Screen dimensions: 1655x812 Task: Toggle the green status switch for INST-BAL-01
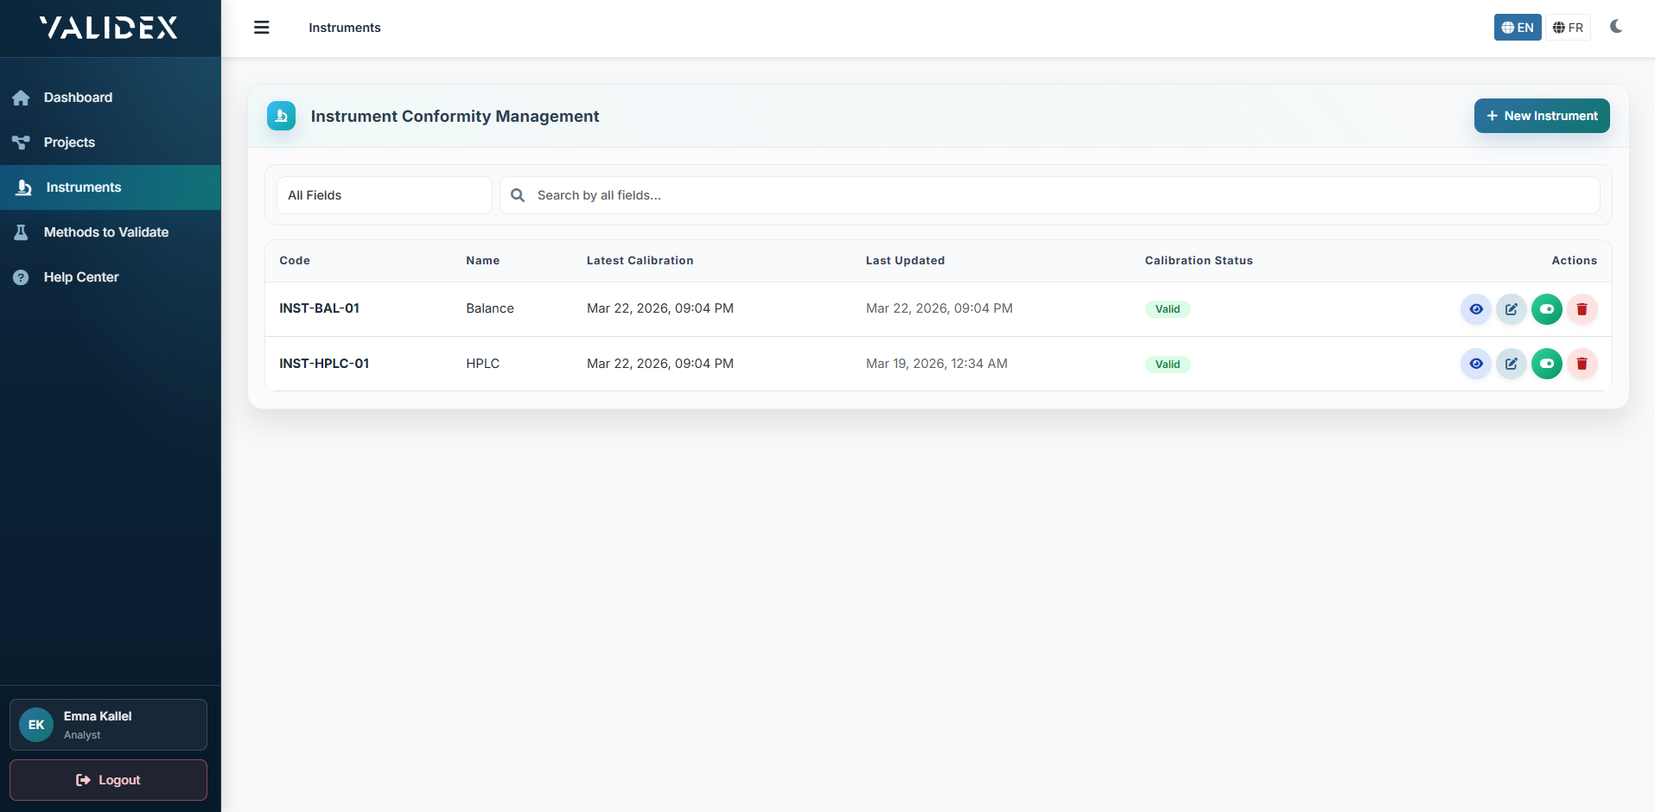coord(1546,309)
